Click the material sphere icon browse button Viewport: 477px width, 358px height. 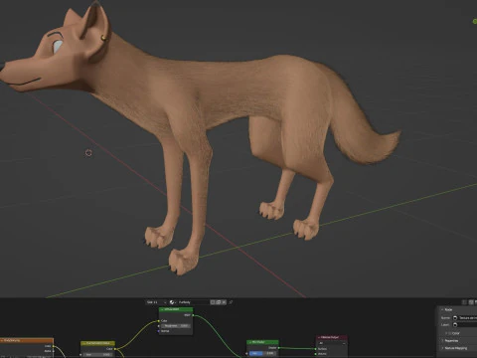tap(173, 302)
